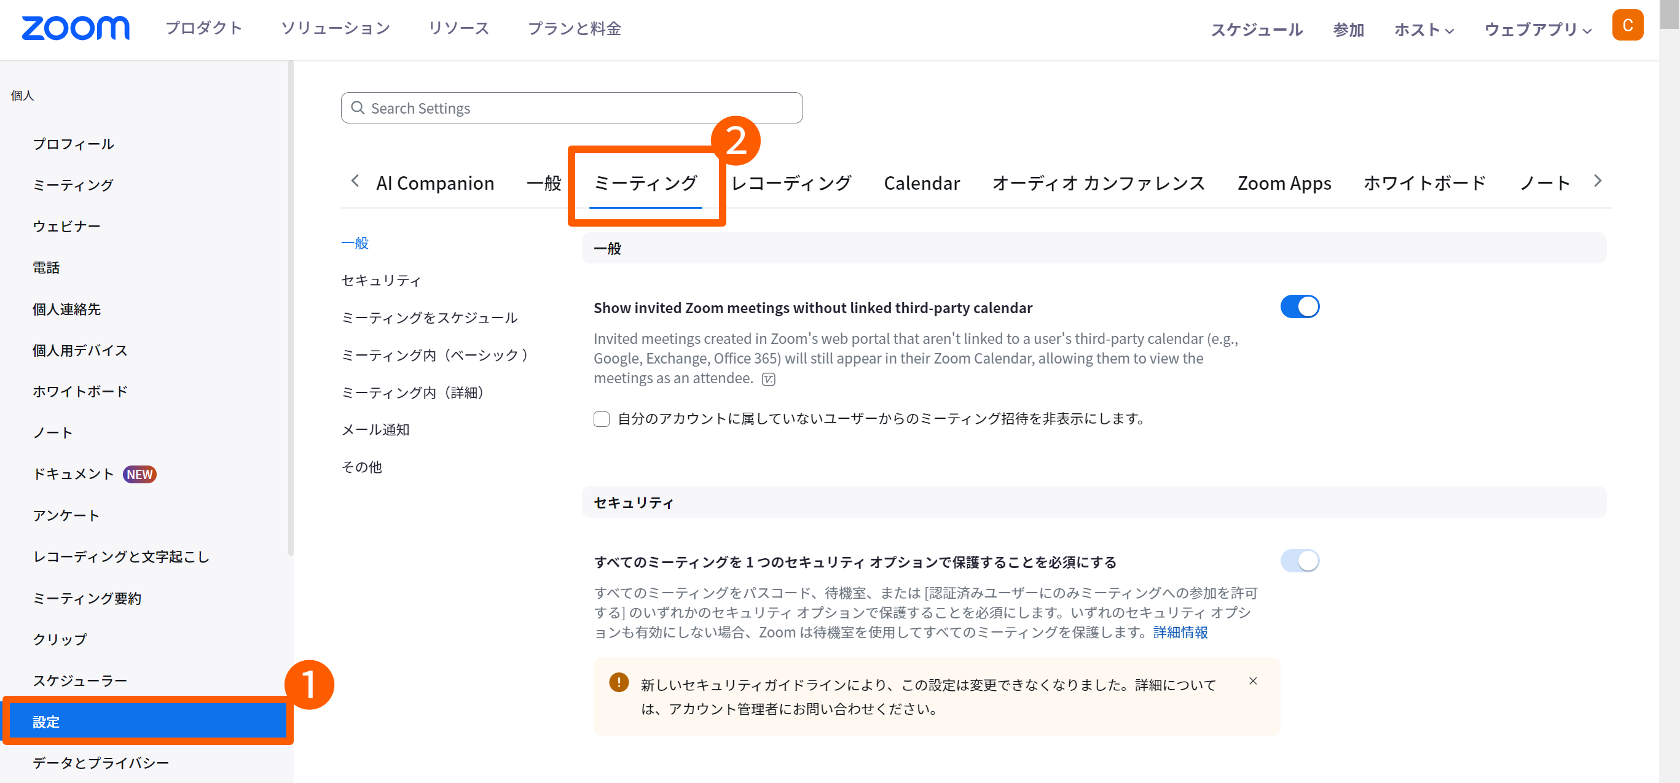Open the プロダクト navigation menu
Screen dimensions: 1680x783
[x=203, y=28]
